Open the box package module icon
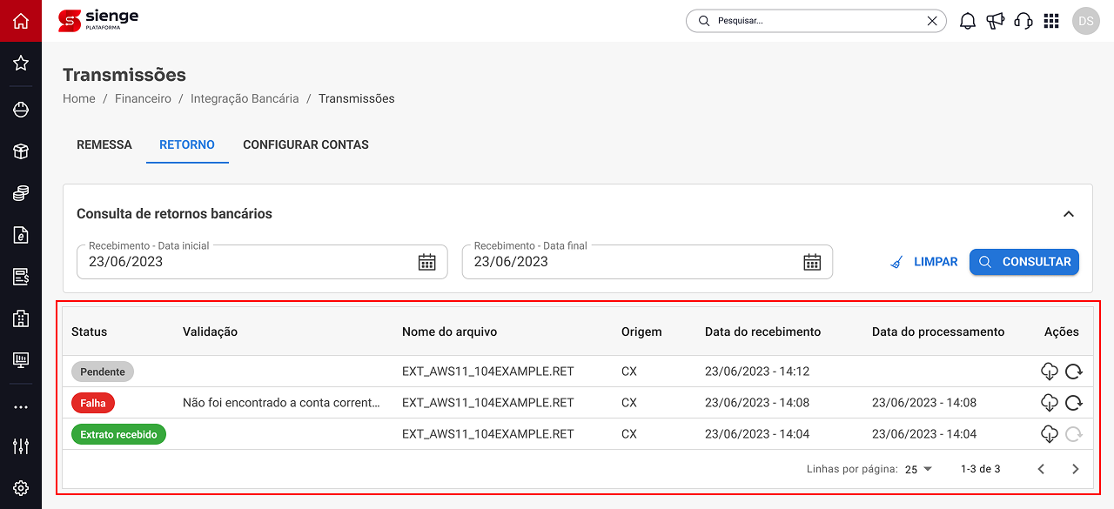The height and width of the screenshot is (509, 1114). tap(21, 151)
